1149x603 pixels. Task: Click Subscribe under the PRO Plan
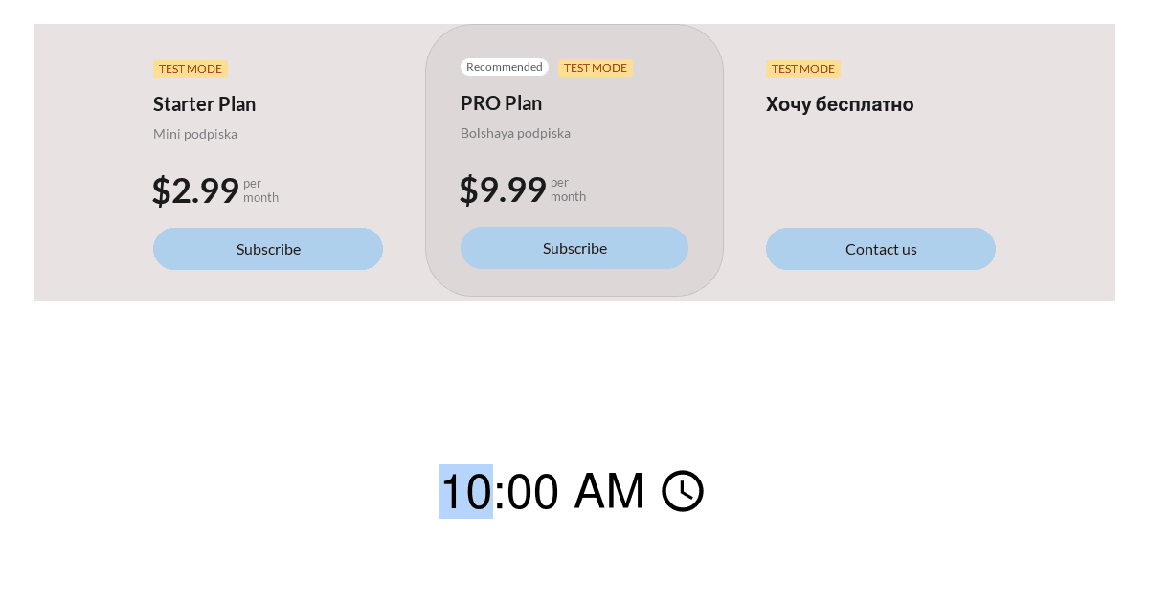click(574, 248)
